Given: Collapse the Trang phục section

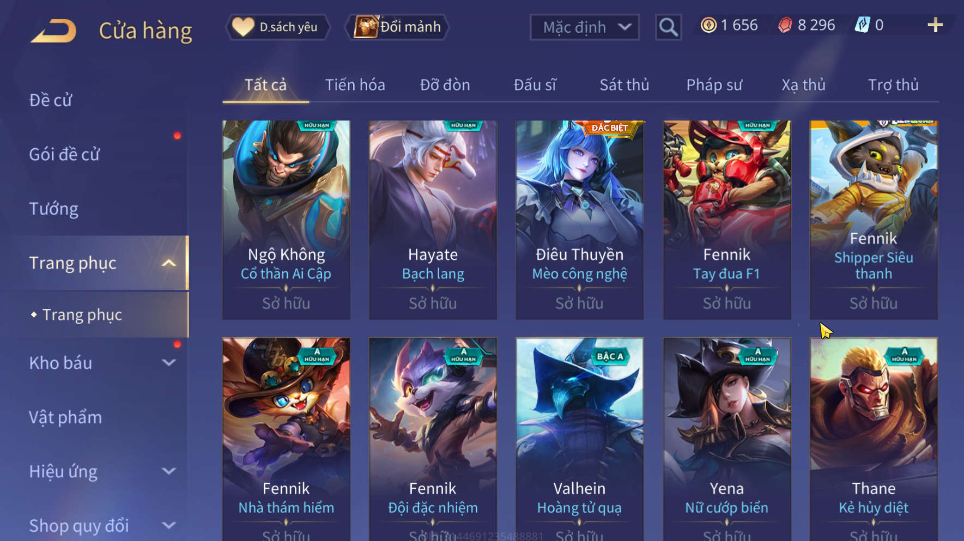Looking at the screenshot, I should (169, 263).
